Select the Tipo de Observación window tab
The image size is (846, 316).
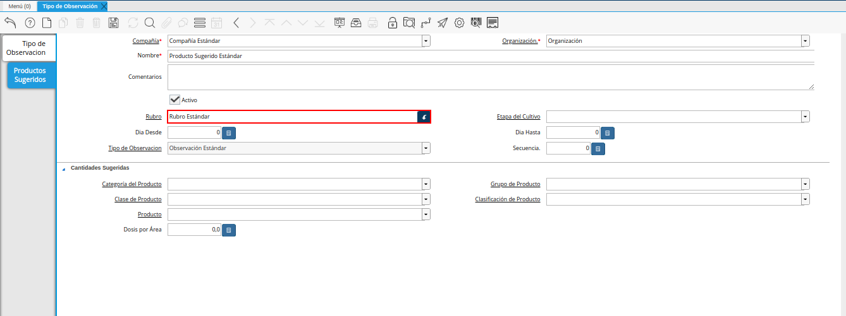[70, 6]
